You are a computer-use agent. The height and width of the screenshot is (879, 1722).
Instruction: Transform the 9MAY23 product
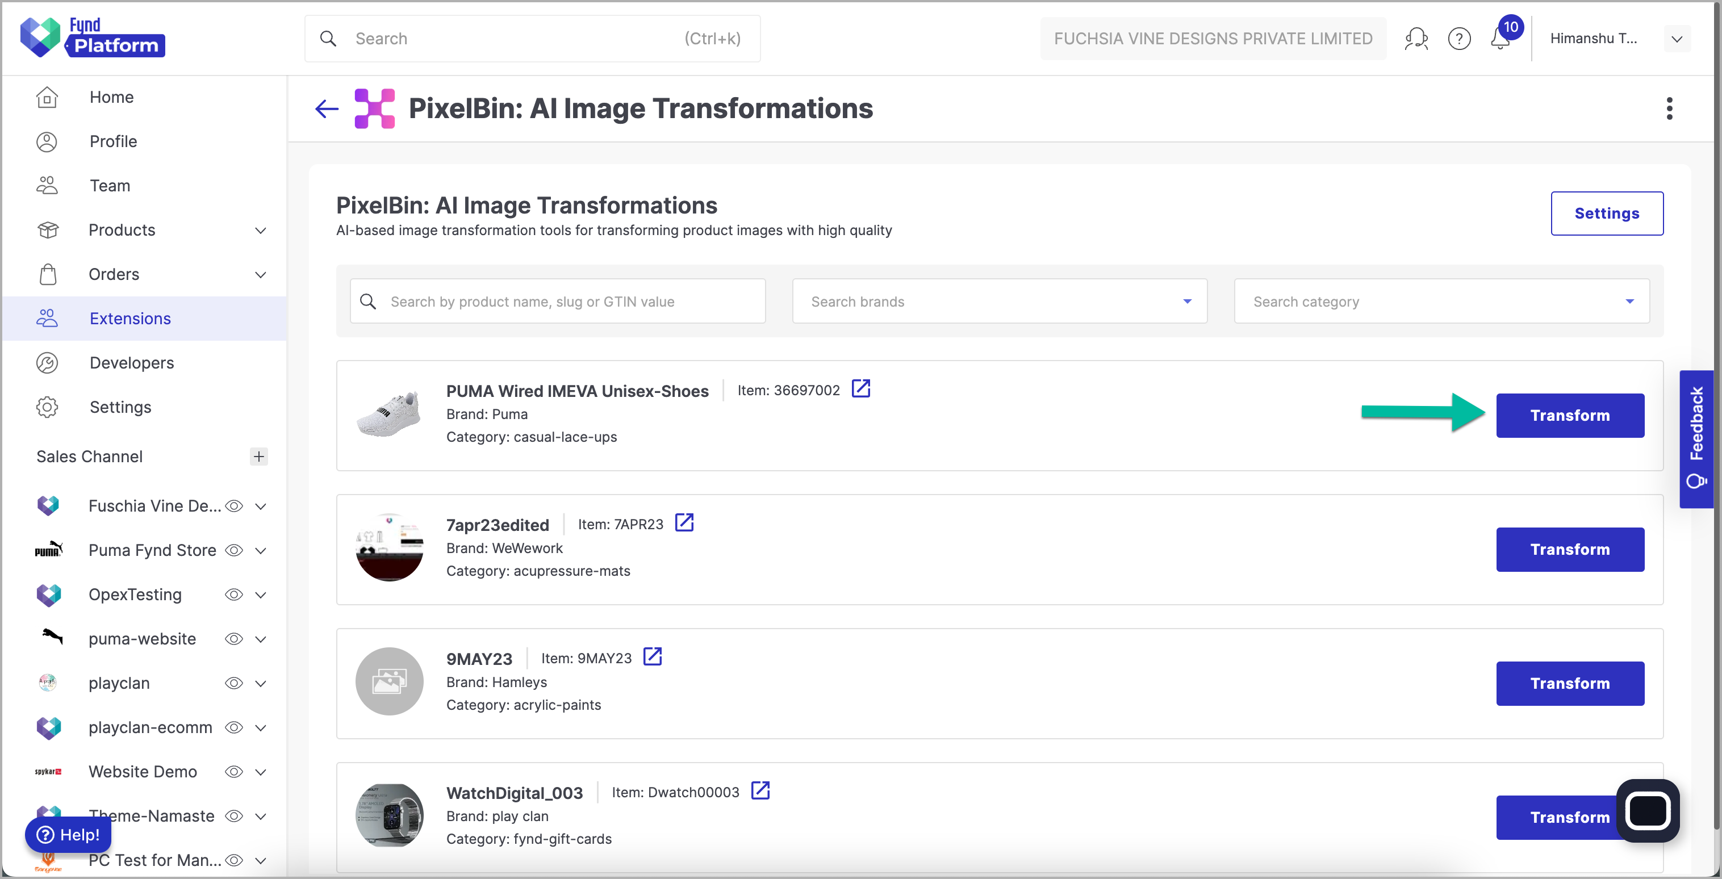click(x=1570, y=683)
